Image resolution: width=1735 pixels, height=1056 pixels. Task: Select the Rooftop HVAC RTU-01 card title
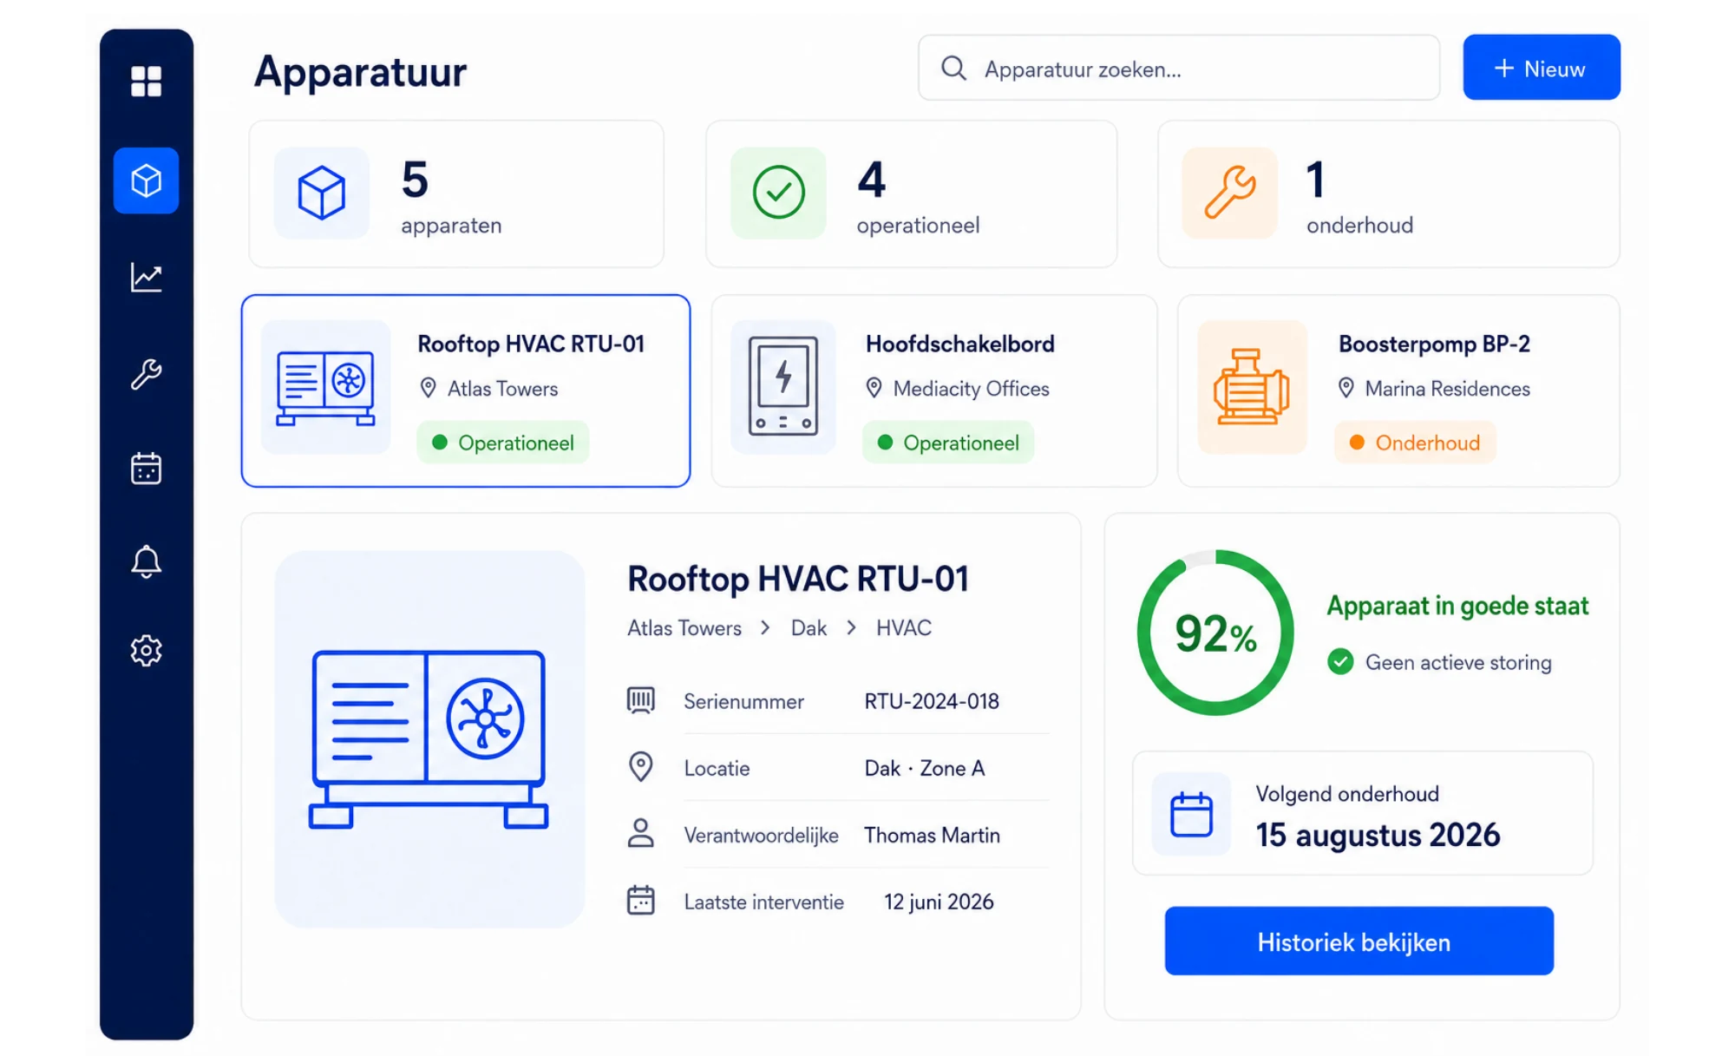[531, 344]
